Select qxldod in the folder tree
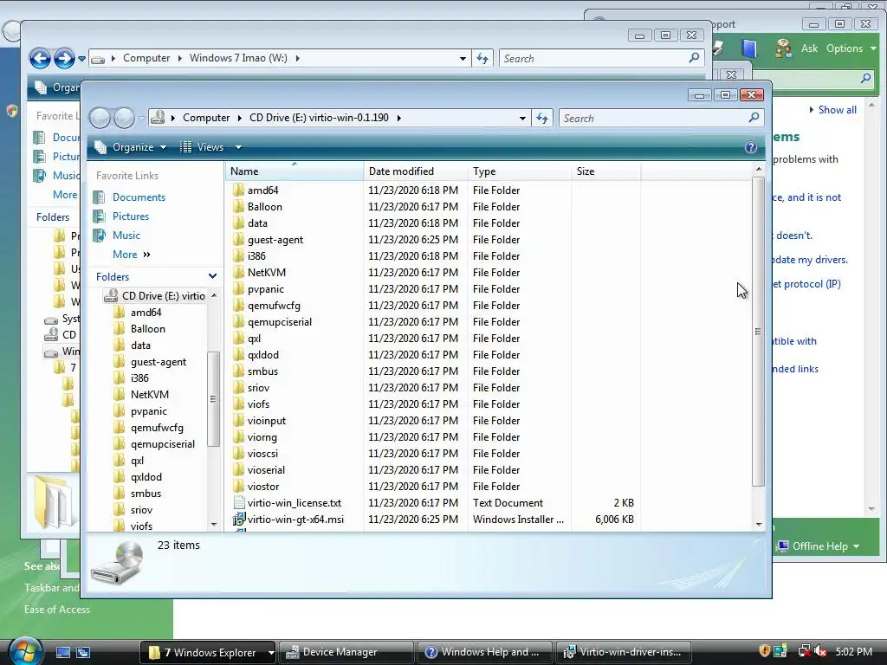Viewport: 887px width, 665px height. 146,477
